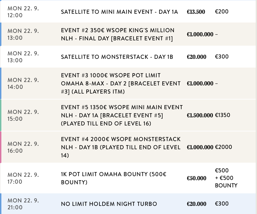The image size is (257, 214).
Task: Open Satellite to Mini Main Event Day 1A
Action: coord(119,12)
